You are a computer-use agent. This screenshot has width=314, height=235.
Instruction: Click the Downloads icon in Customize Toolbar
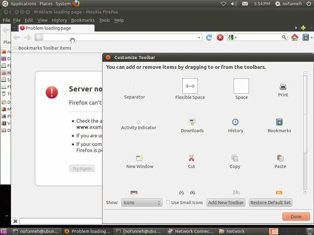click(192, 122)
